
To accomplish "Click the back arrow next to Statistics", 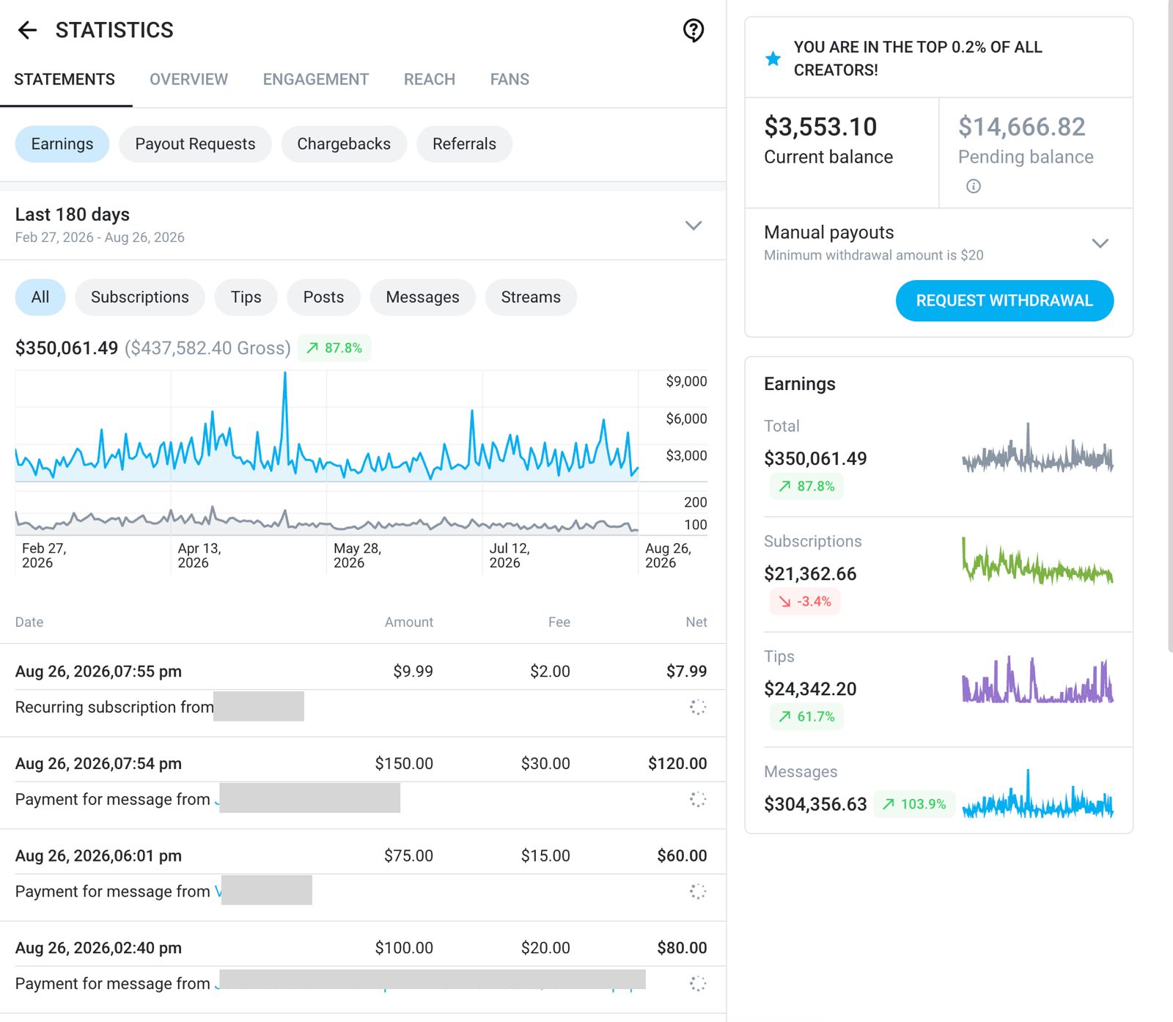I will pyautogui.click(x=27, y=30).
